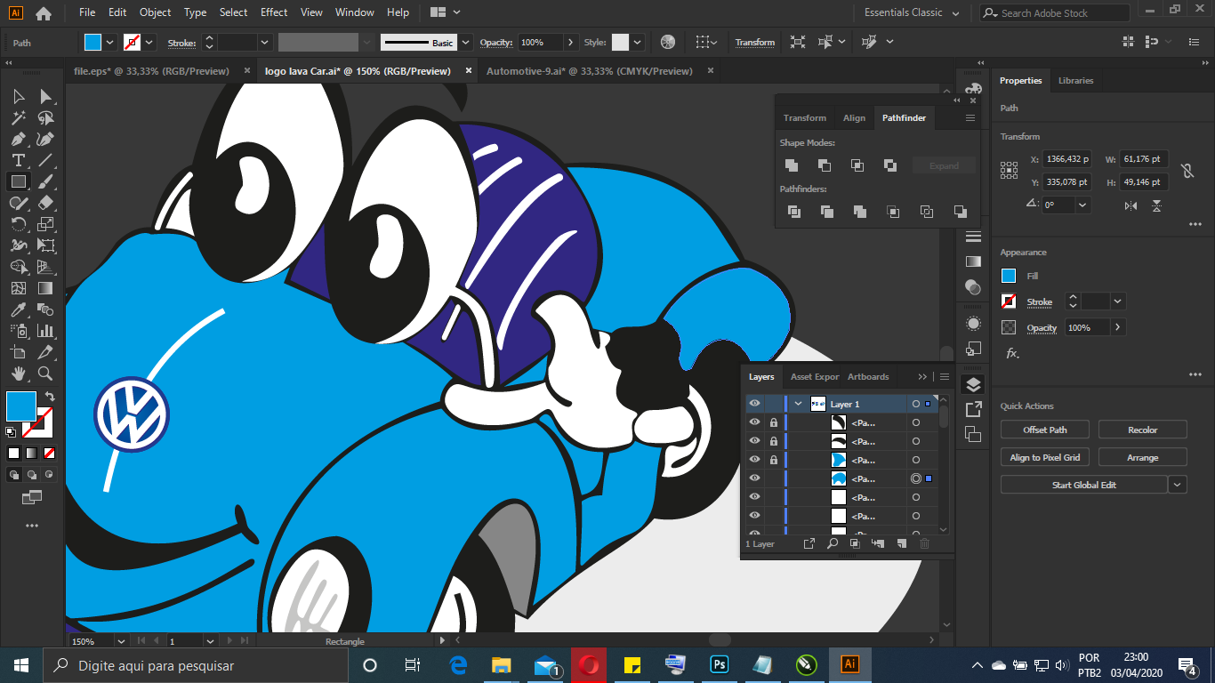This screenshot has height=683, width=1215.
Task: Open the Essentials Classic workspace switcher
Action: coord(912,12)
